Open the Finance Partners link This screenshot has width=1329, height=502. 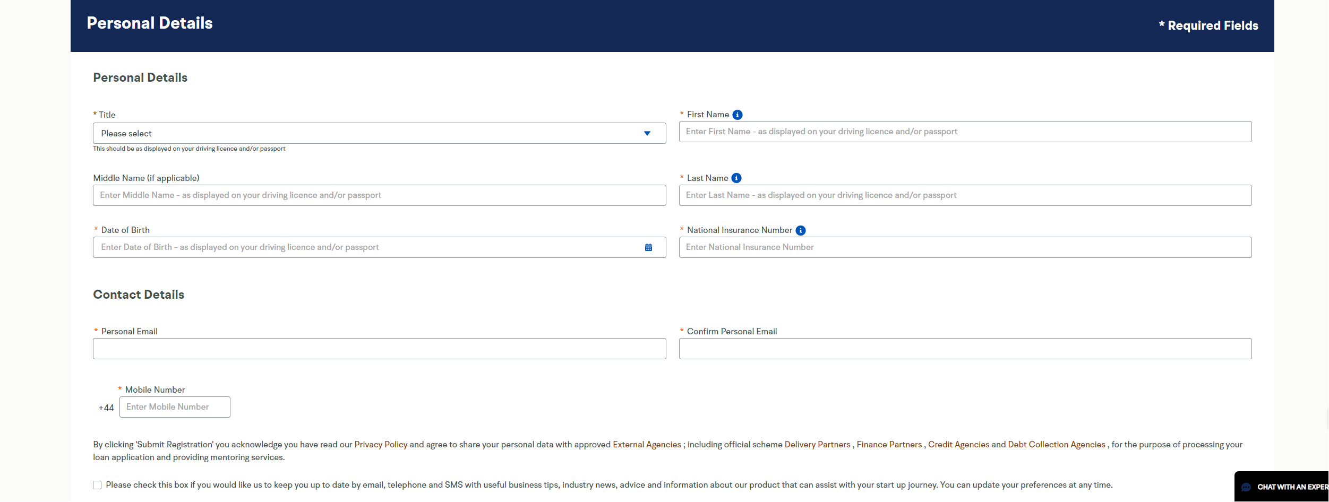coord(889,445)
